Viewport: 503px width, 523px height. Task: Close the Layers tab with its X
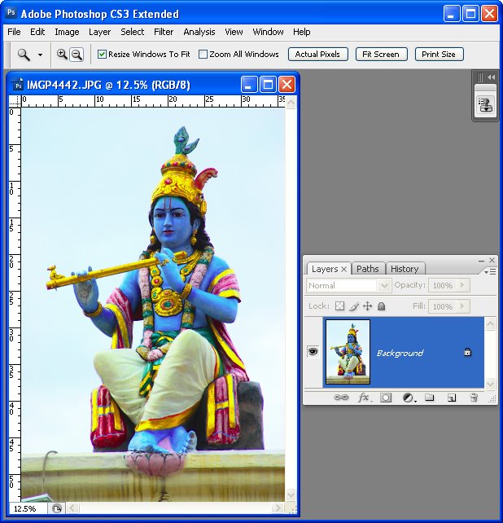[344, 269]
